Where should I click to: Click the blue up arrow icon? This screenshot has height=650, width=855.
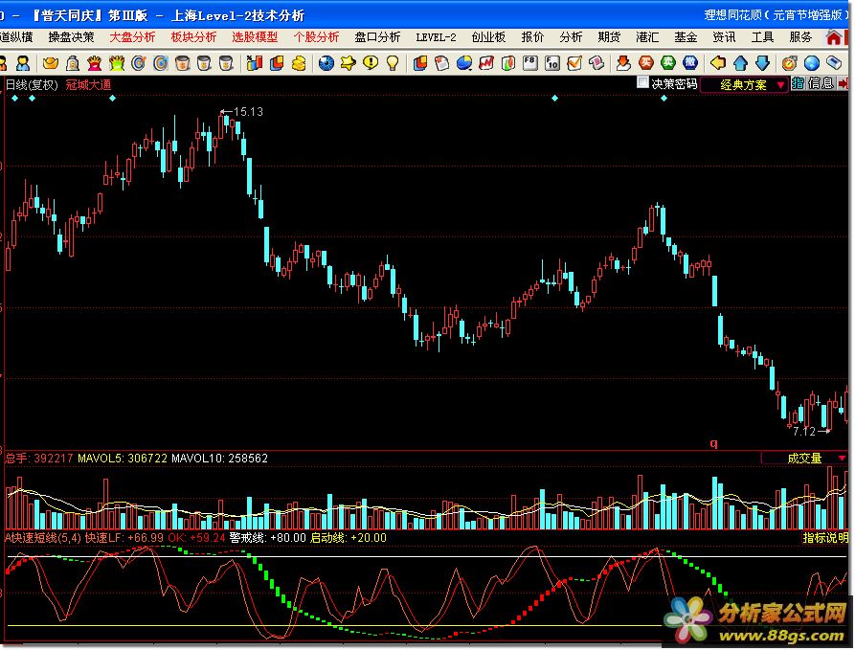click(x=740, y=63)
